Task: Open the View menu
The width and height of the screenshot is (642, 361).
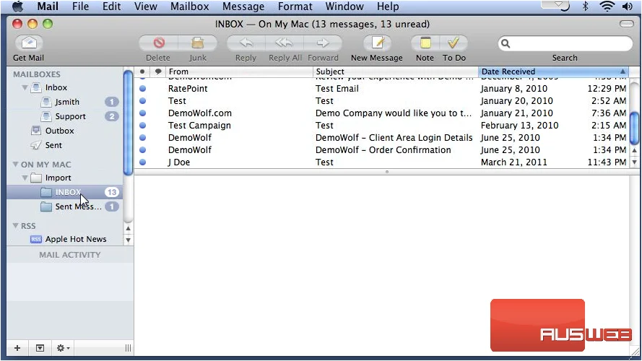Action: point(145,6)
